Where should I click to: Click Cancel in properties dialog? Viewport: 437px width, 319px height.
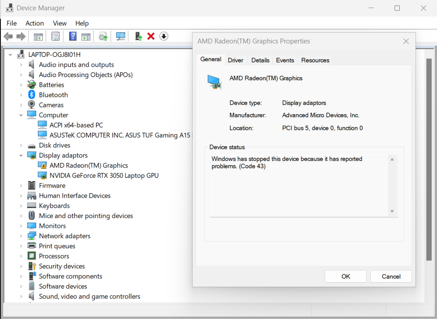[x=391, y=276]
